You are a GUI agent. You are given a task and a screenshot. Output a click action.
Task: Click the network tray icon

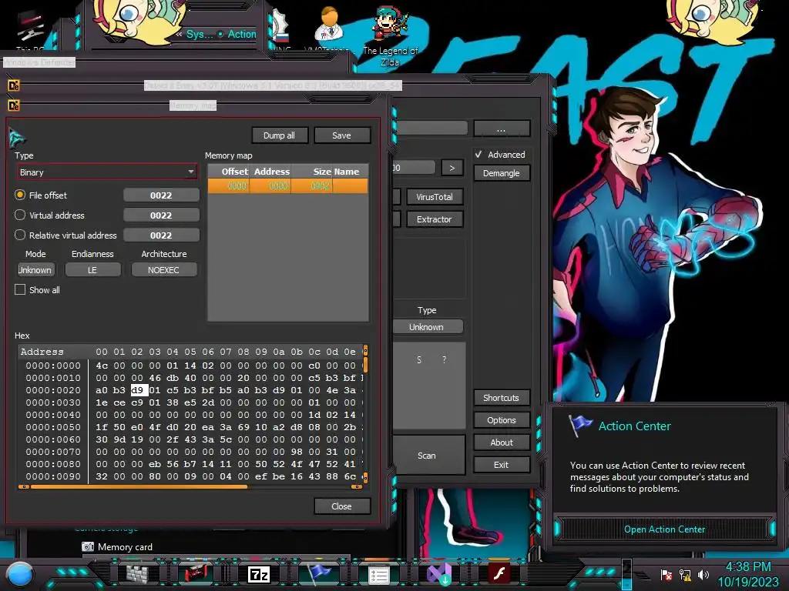tap(685, 575)
